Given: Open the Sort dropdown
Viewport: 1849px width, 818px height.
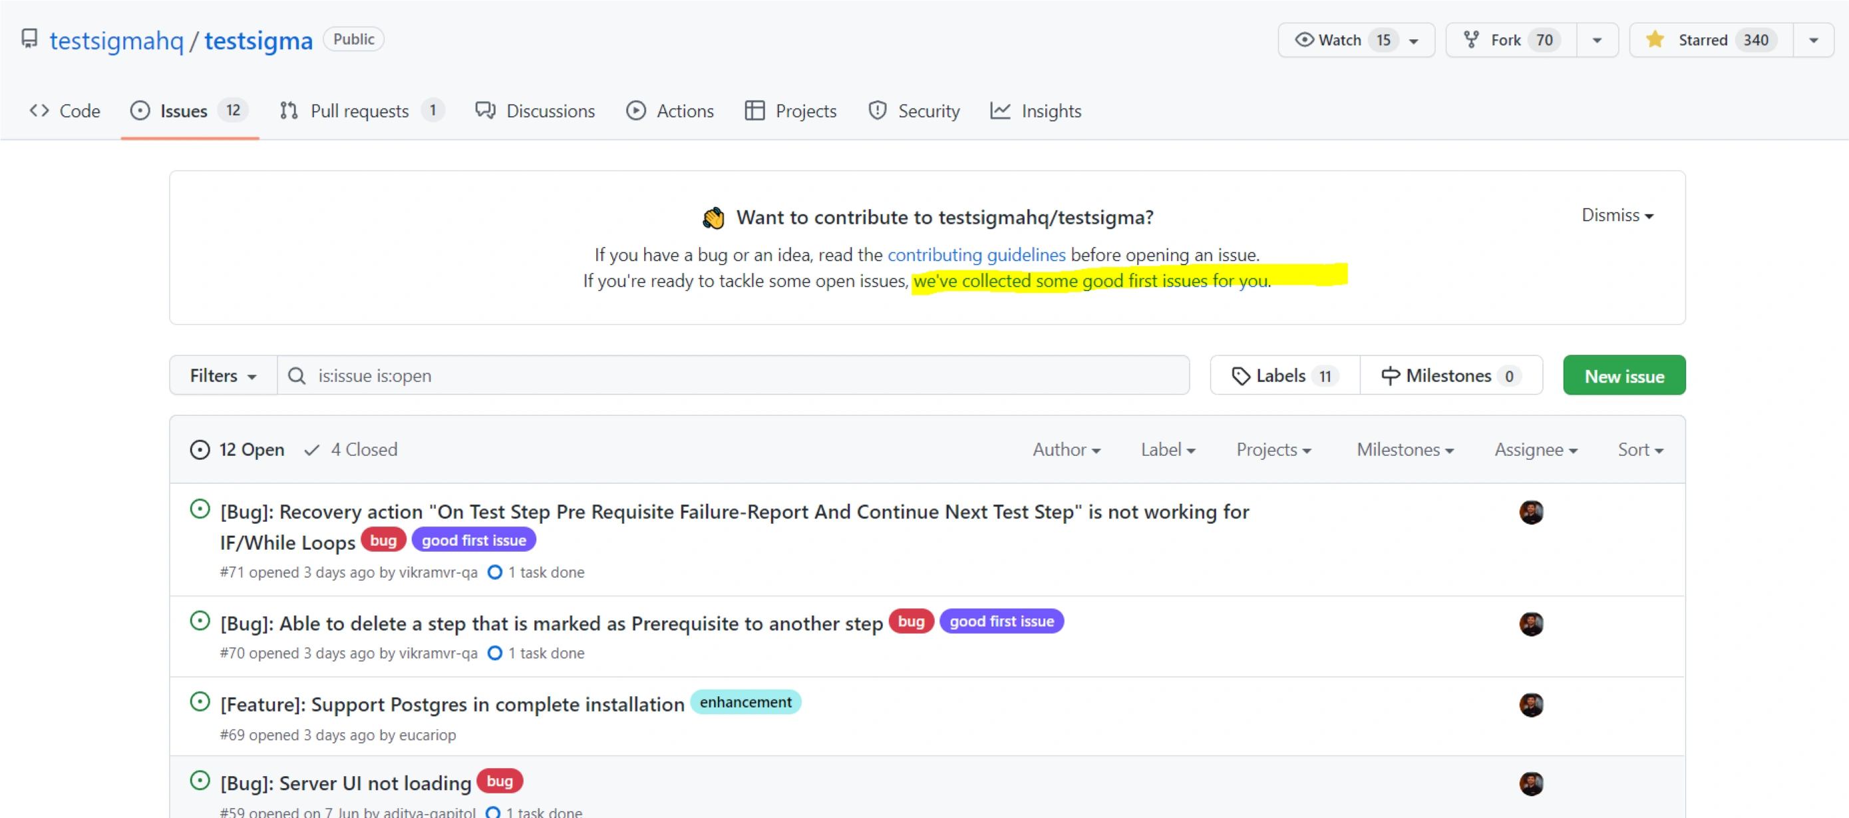Looking at the screenshot, I should 1639,449.
